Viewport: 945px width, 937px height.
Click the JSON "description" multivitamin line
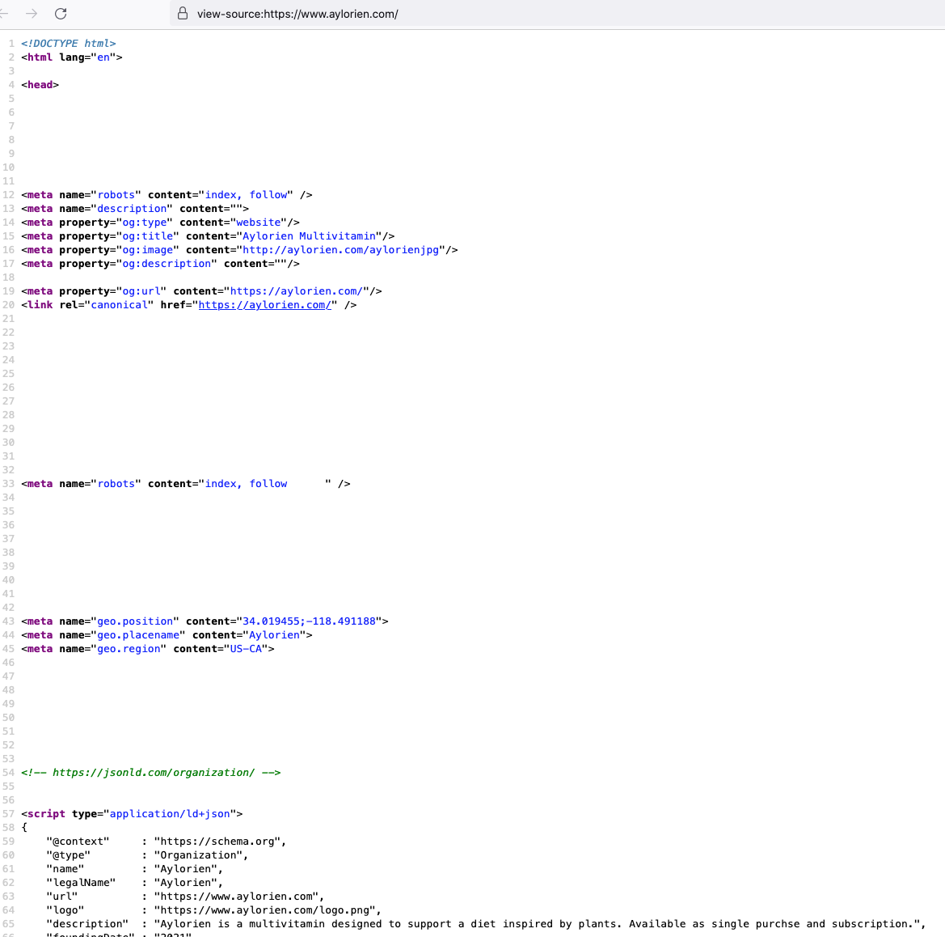click(x=486, y=924)
